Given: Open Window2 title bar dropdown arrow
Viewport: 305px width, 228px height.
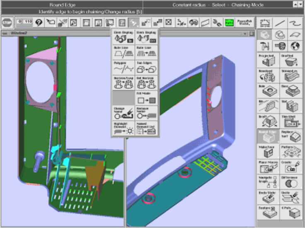Looking at the screenshot, I should coord(245,34).
